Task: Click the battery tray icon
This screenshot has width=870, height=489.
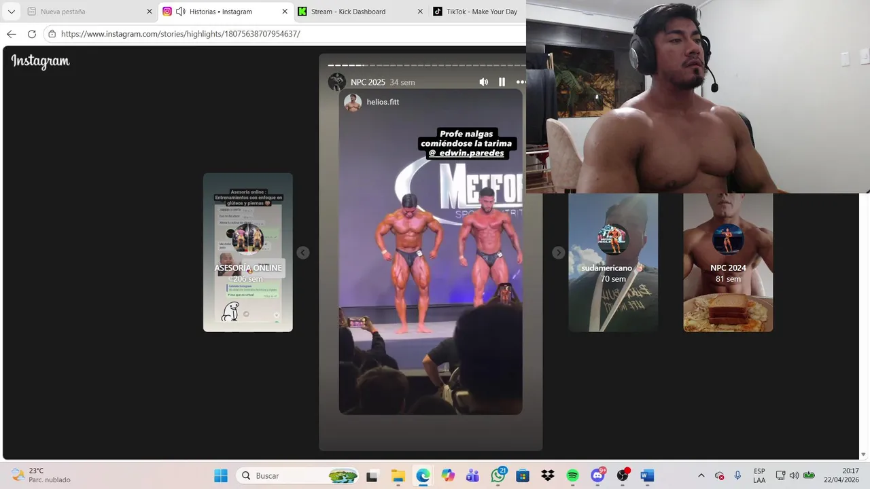Action: tap(809, 475)
